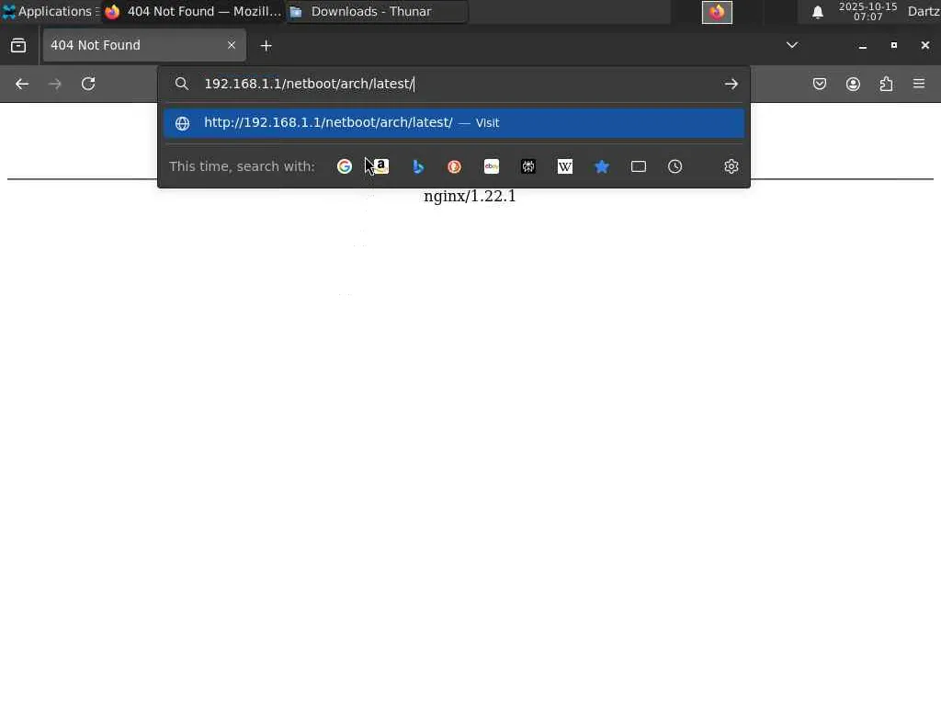This screenshot has width=941, height=706.
Task: Click the Firefox workspace switcher thumbnail
Action: click(717, 12)
